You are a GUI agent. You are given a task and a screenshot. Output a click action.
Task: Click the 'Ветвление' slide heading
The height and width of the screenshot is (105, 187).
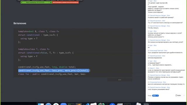[20, 23]
